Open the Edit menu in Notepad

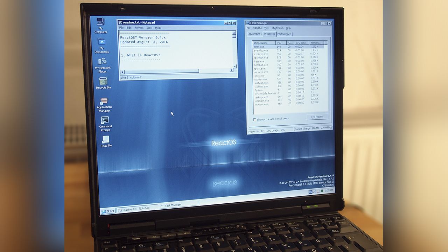coord(129,28)
